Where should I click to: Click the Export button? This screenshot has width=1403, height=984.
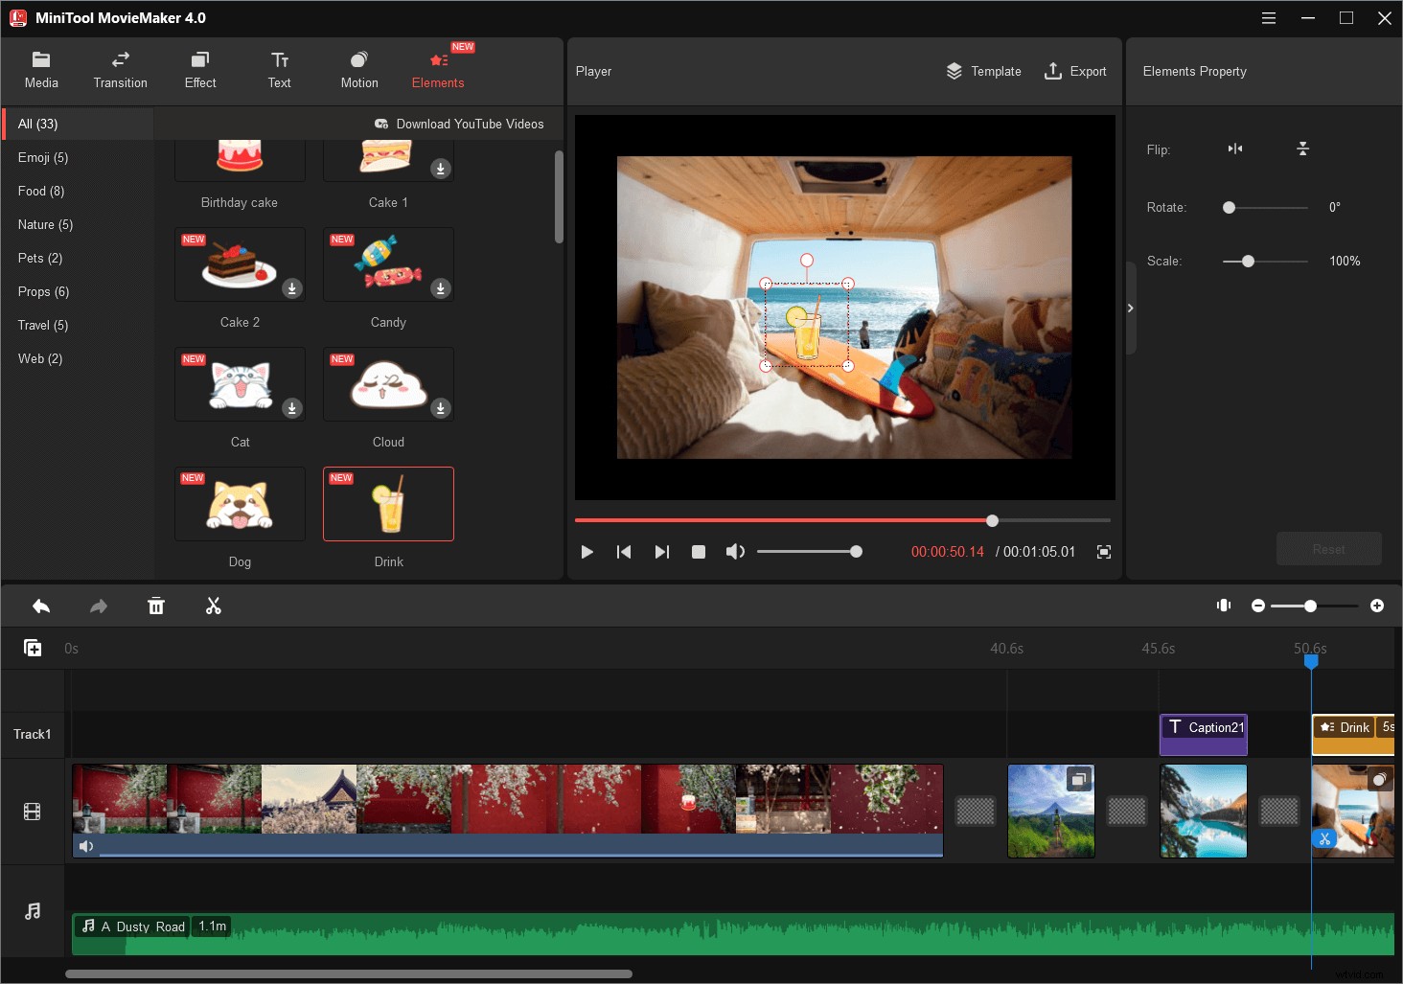click(x=1075, y=71)
